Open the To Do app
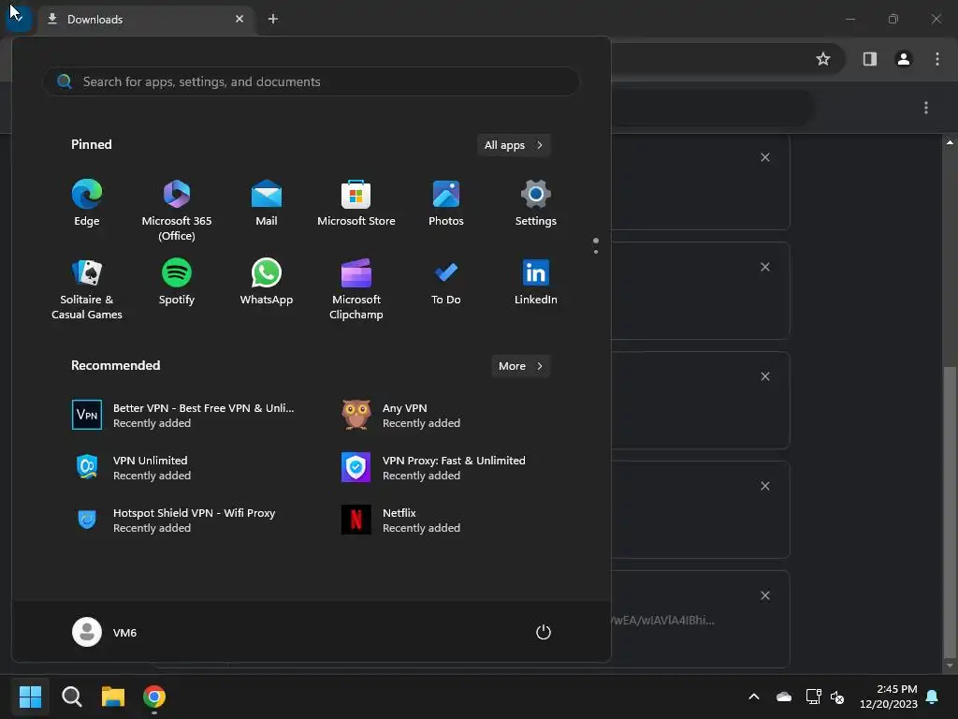958x719 pixels. (x=446, y=282)
